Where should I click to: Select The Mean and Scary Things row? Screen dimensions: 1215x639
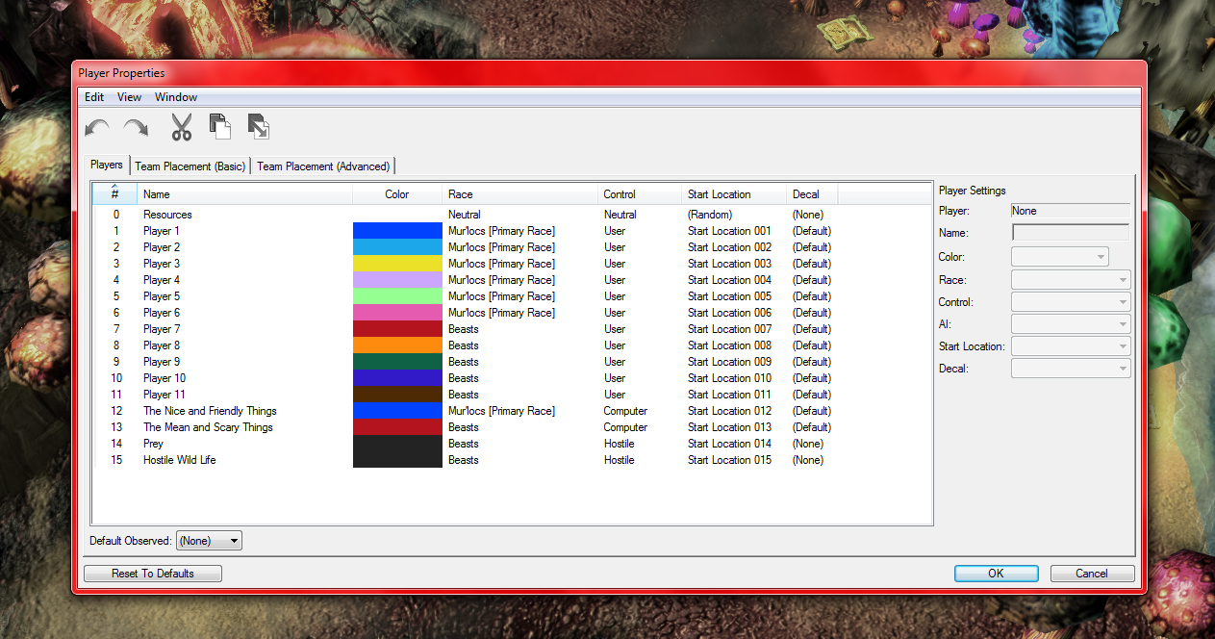click(513, 427)
